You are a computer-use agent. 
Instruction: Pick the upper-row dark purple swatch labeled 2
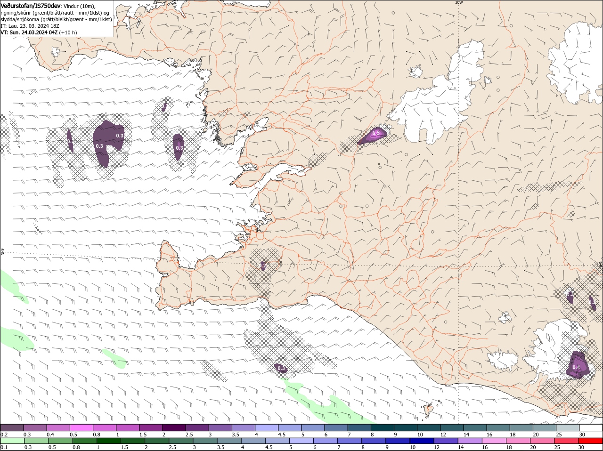pyautogui.click(x=174, y=427)
